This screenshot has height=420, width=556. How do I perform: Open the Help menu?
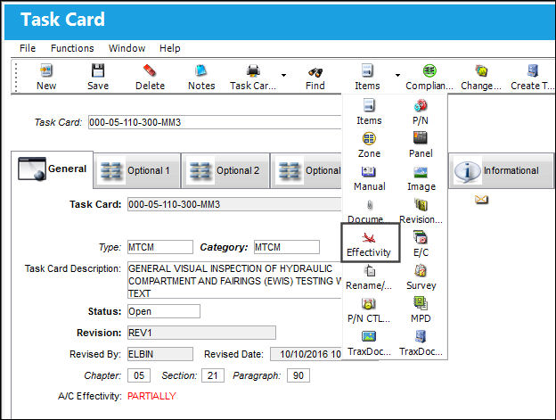coord(170,48)
